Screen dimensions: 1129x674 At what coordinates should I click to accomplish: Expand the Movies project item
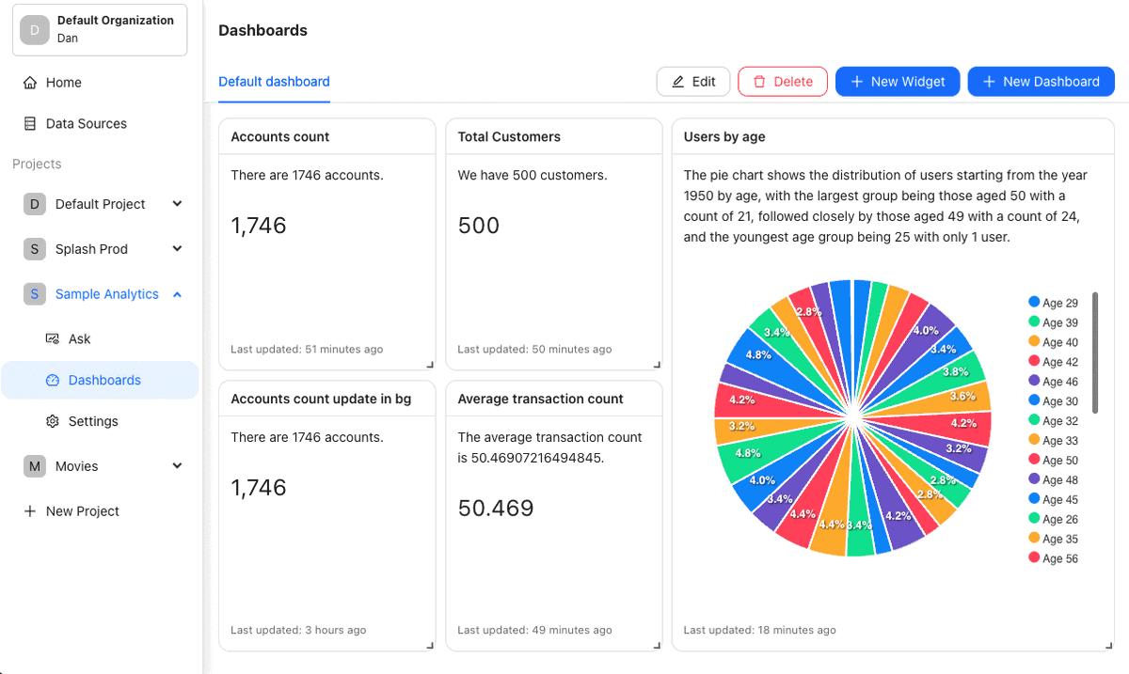(177, 466)
